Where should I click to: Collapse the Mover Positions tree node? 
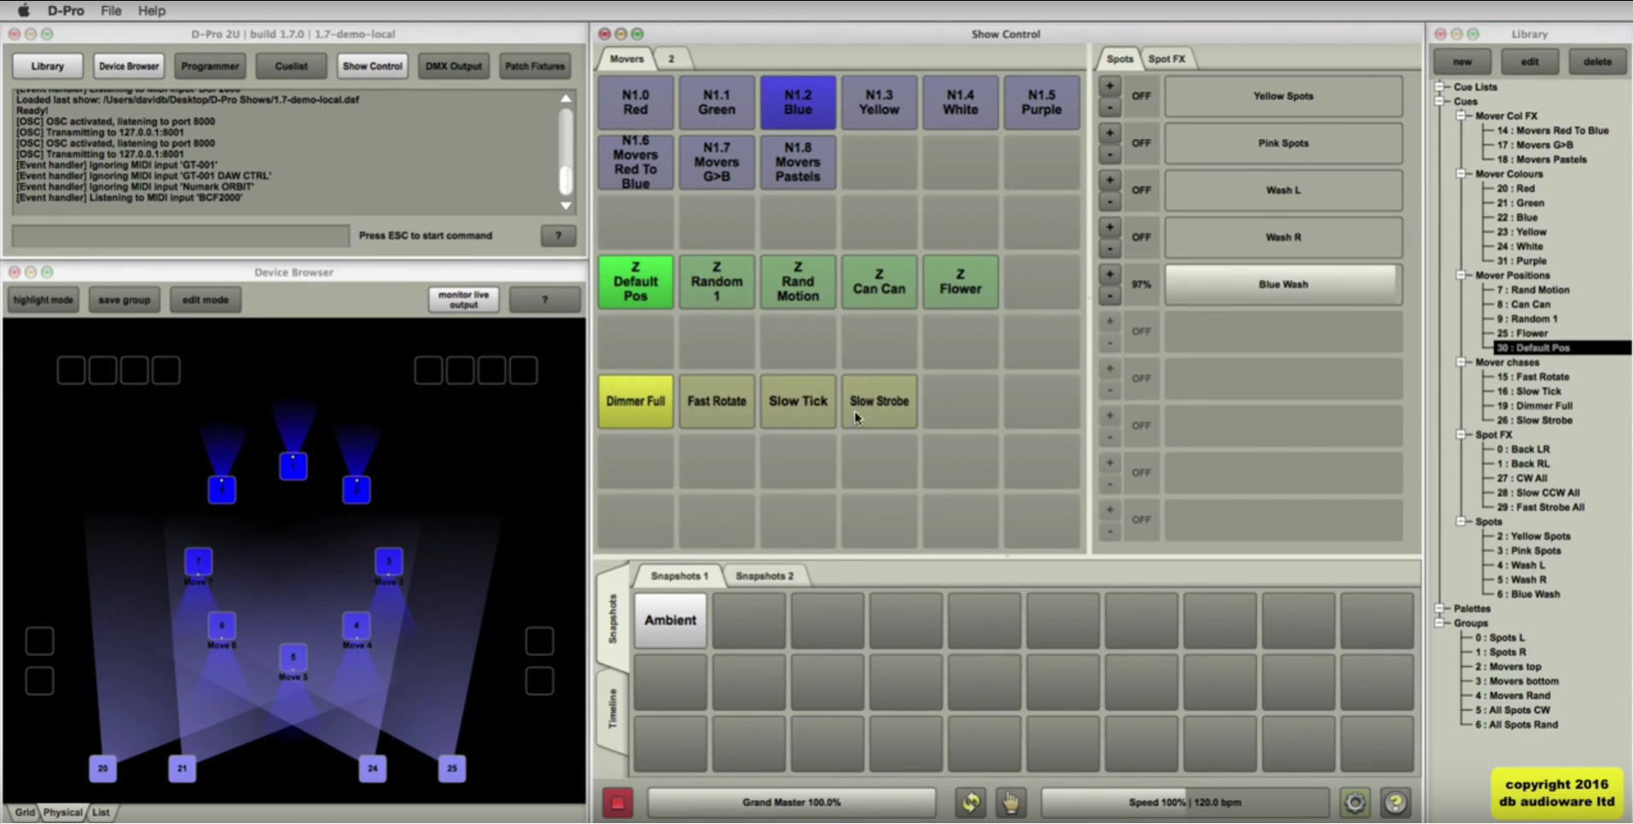coord(1462,276)
